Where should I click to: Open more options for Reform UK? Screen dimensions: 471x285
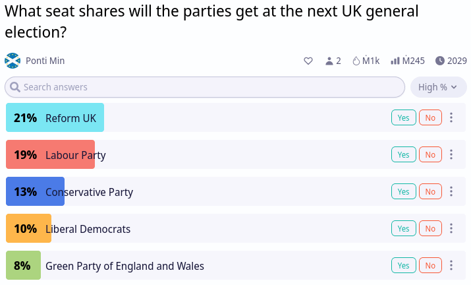coord(451,117)
